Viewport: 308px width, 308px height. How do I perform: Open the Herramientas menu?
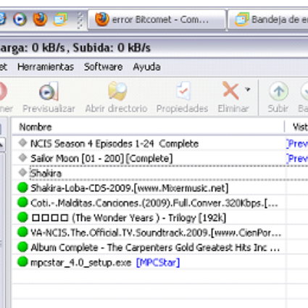(46, 67)
